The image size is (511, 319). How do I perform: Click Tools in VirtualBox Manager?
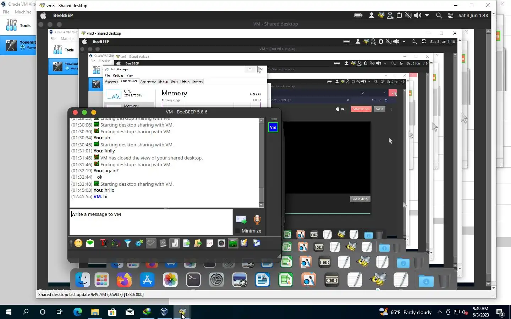[18, 25]
